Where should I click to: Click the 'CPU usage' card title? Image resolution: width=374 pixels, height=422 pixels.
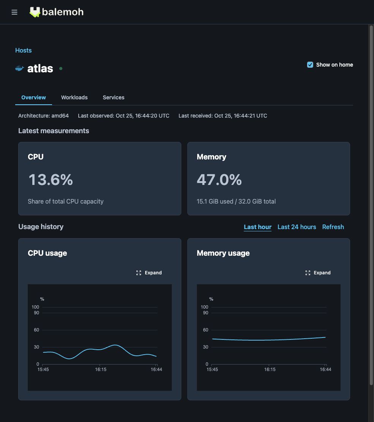pyautogui.click(x=48, y=253)
